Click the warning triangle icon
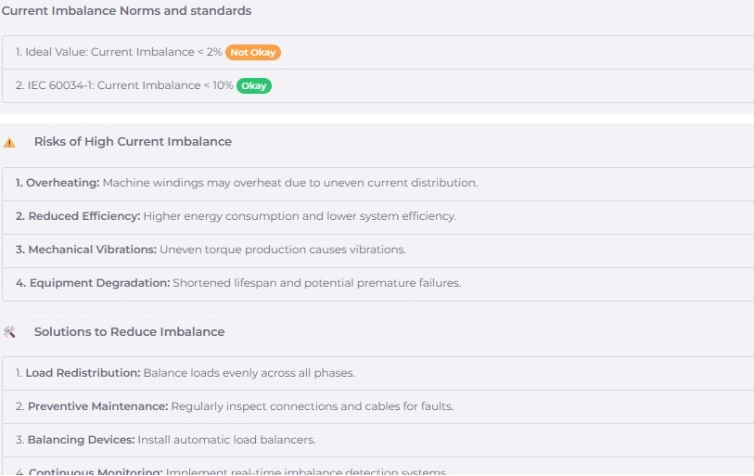Viewport: 754px width, 476px height. 9,143
